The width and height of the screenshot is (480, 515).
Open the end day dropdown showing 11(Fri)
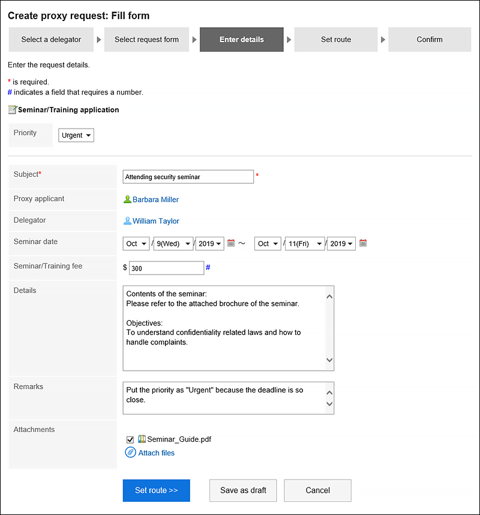(x=305, y=244)
